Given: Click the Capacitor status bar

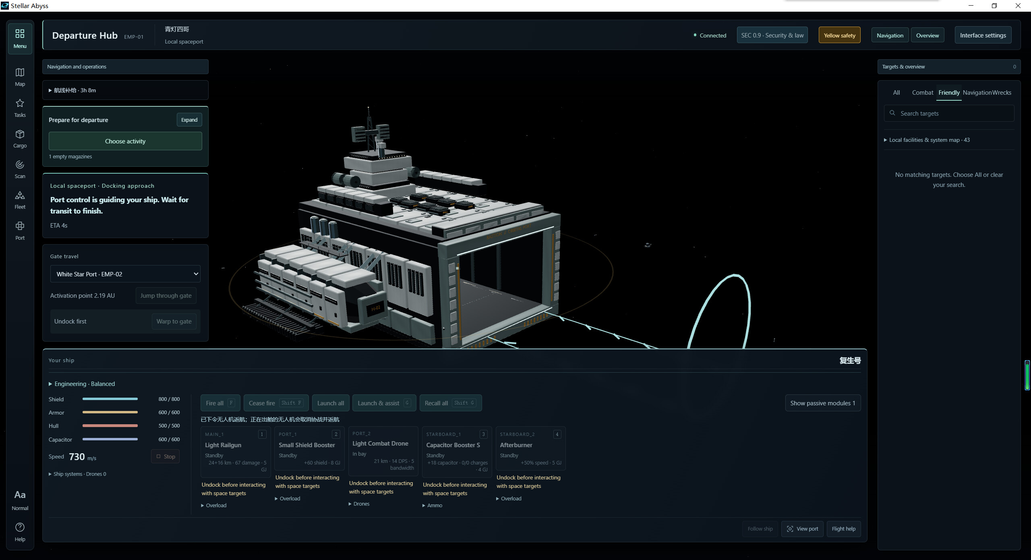Looking at the screenshot, I should 110,439.
